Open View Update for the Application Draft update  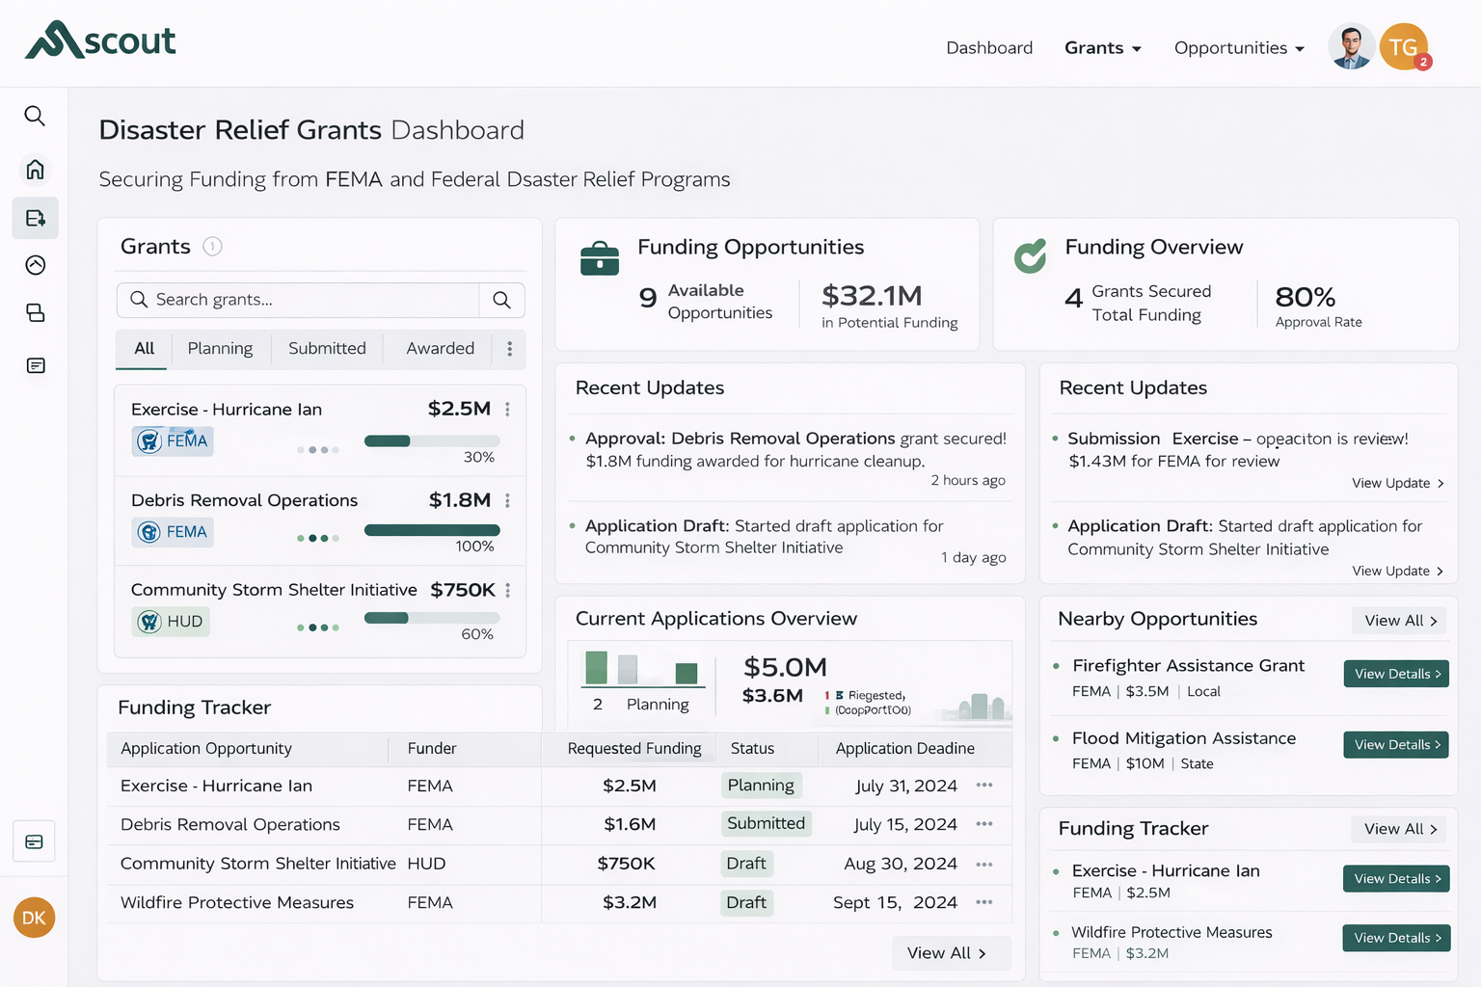pos(1397,571)
